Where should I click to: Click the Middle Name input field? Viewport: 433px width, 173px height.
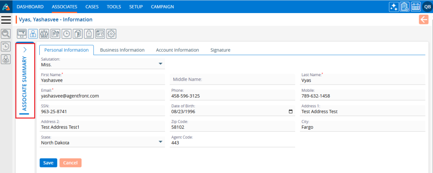(x=232, y=79)
